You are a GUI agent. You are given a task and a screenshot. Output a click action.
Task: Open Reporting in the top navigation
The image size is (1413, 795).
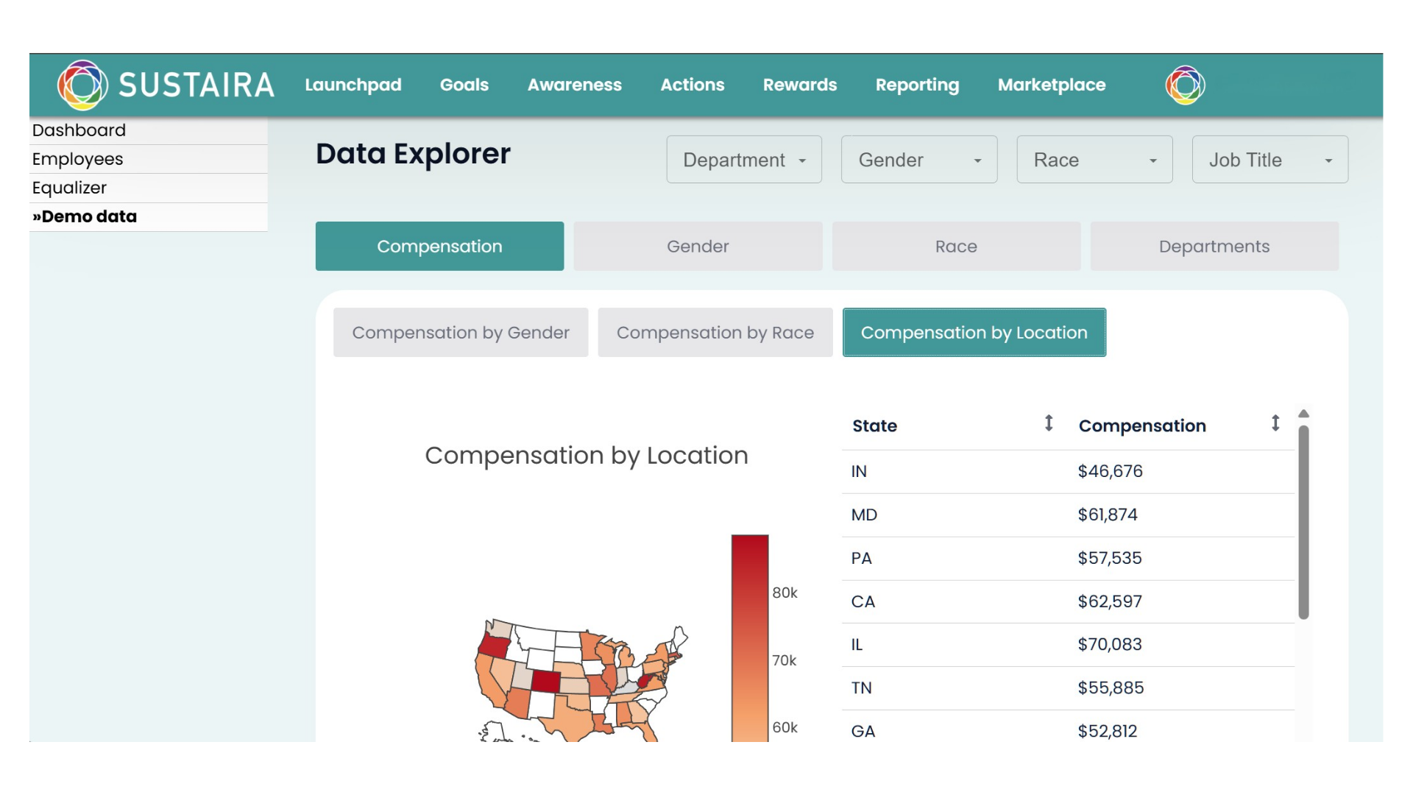(x=917, y=85)
